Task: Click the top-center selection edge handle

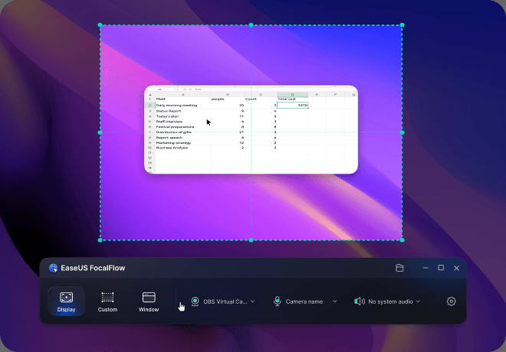Action: (251, 24)
